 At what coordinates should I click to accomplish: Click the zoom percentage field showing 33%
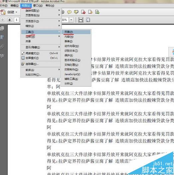pyautogui.click(x=65, y=20)
